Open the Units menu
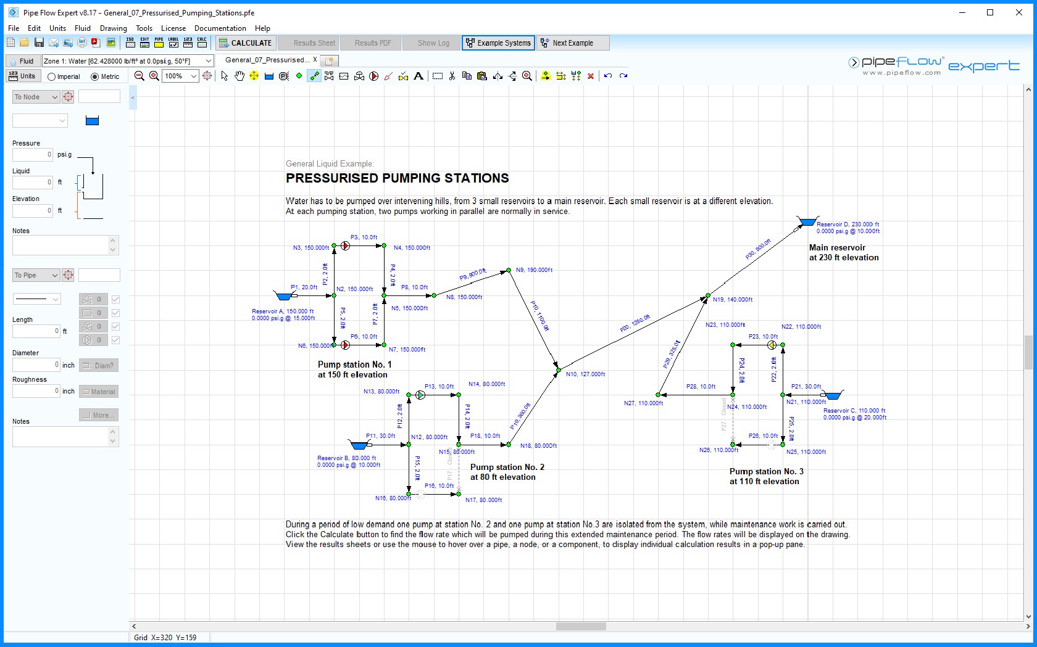Screen dimensions: 1037x647 (x=57, y=28)
